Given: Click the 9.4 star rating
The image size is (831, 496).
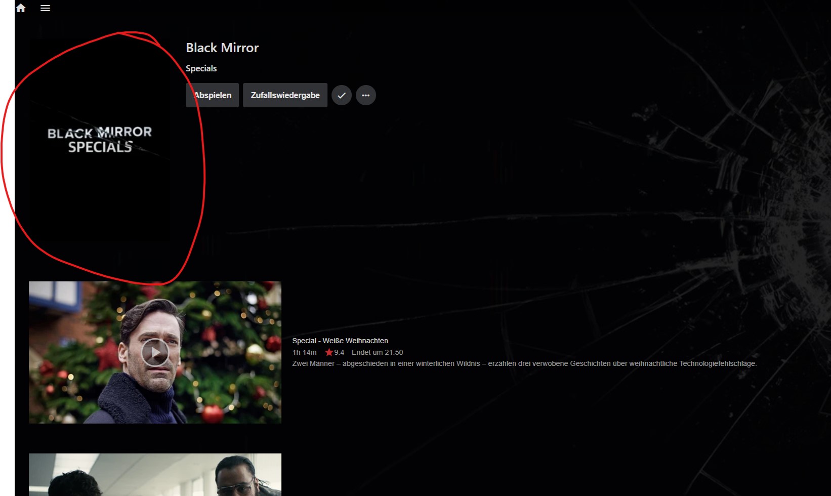Looking at the screenshot, I should pos(335,352).
